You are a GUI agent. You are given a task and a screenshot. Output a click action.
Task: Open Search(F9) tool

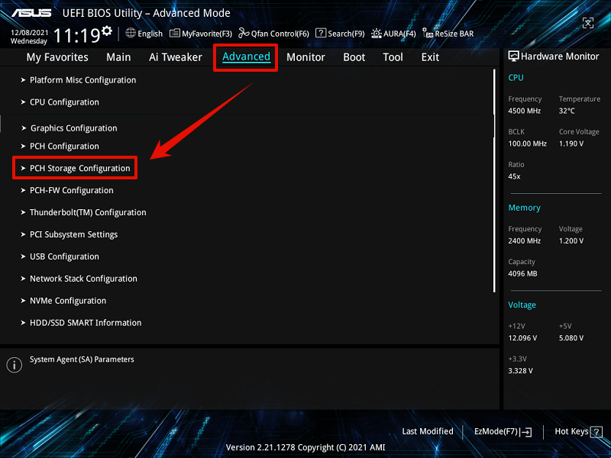[x=340, y=34]
